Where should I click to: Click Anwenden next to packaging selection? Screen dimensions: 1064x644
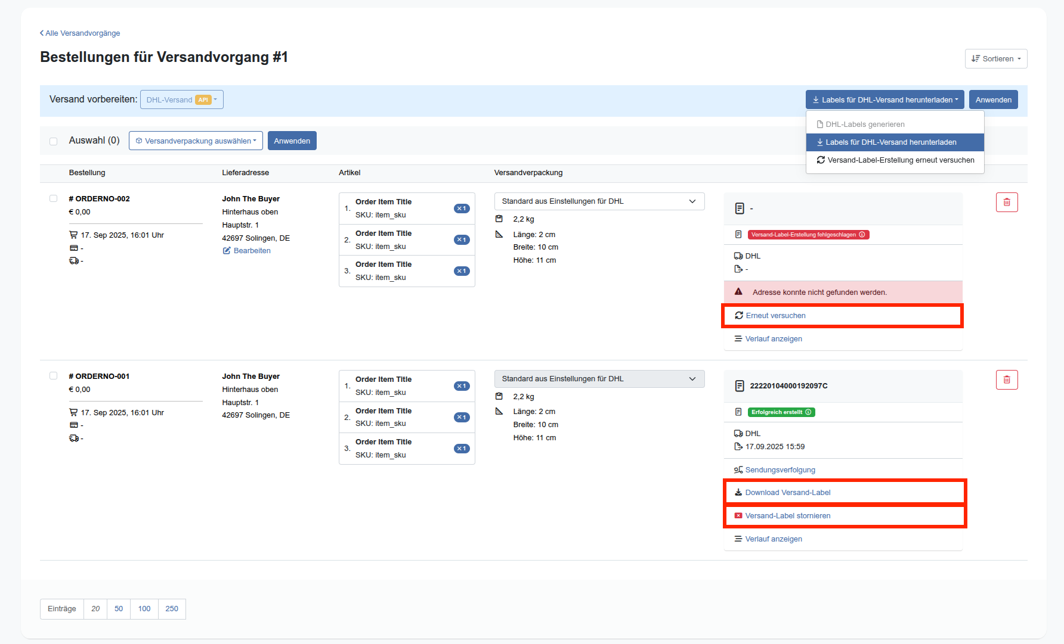(x=292, y=141)
